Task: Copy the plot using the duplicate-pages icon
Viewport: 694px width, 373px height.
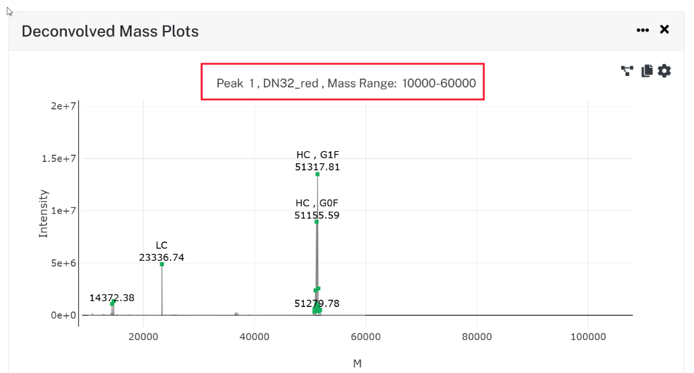Action: [x=647, y=71]
